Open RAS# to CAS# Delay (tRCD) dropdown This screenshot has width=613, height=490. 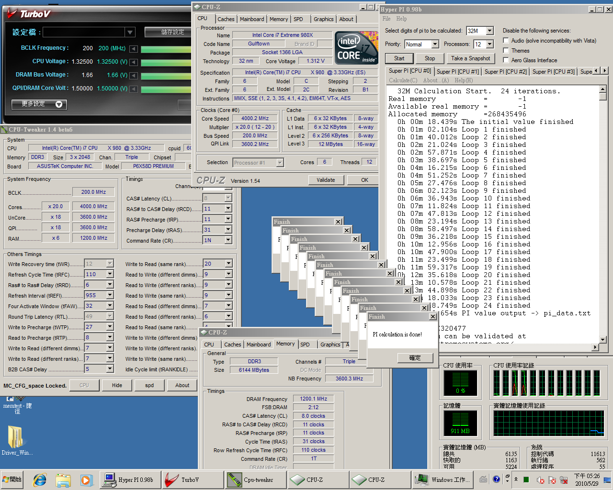click(x=228, y=209)
